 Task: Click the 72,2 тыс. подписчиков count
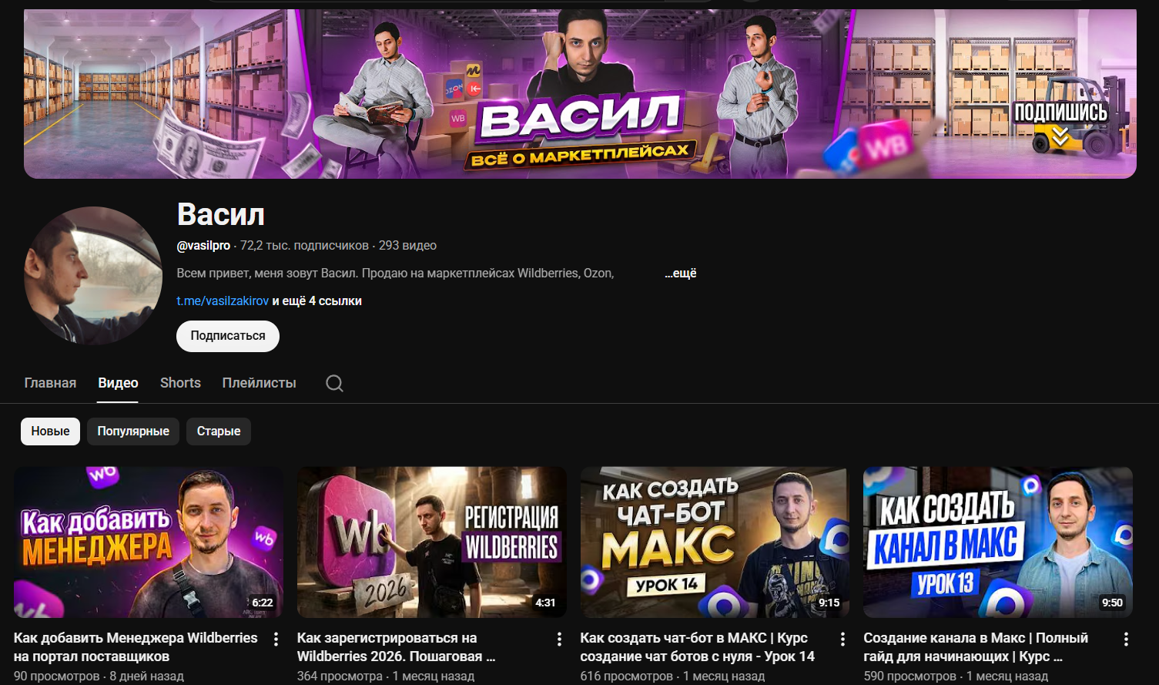click(x=304, y=245)
